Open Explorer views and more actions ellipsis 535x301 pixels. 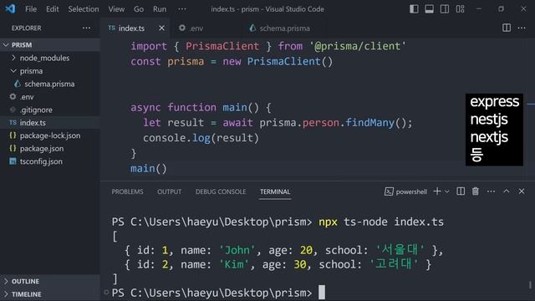pyautogui.click(x=87, y=28)
